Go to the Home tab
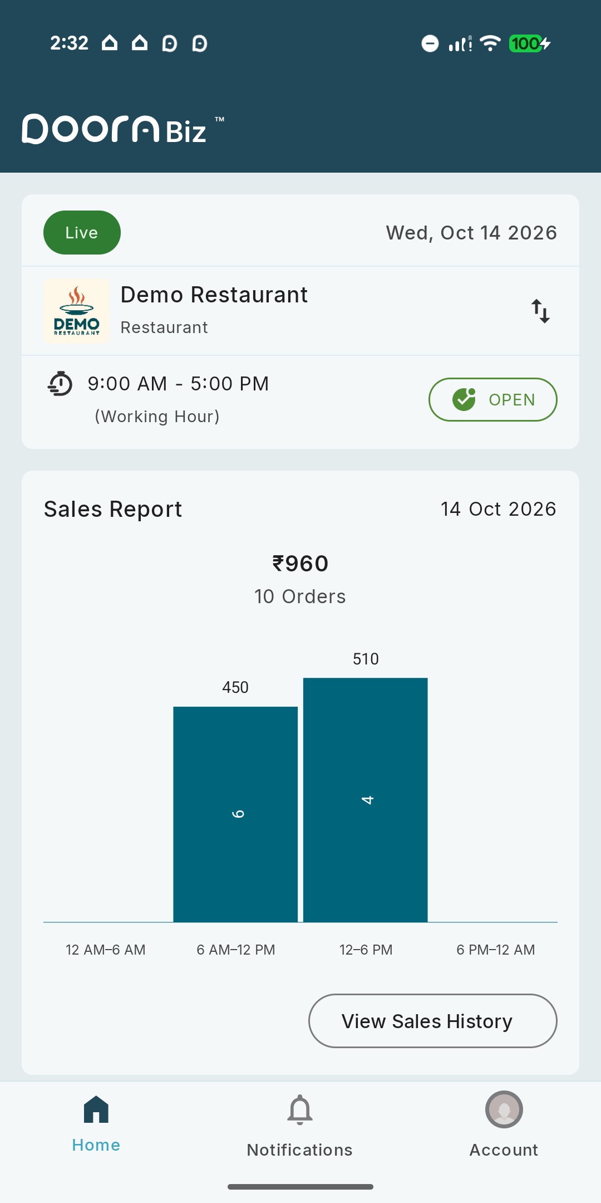This screenshot has height=1203, width=601. [96, 1124]
